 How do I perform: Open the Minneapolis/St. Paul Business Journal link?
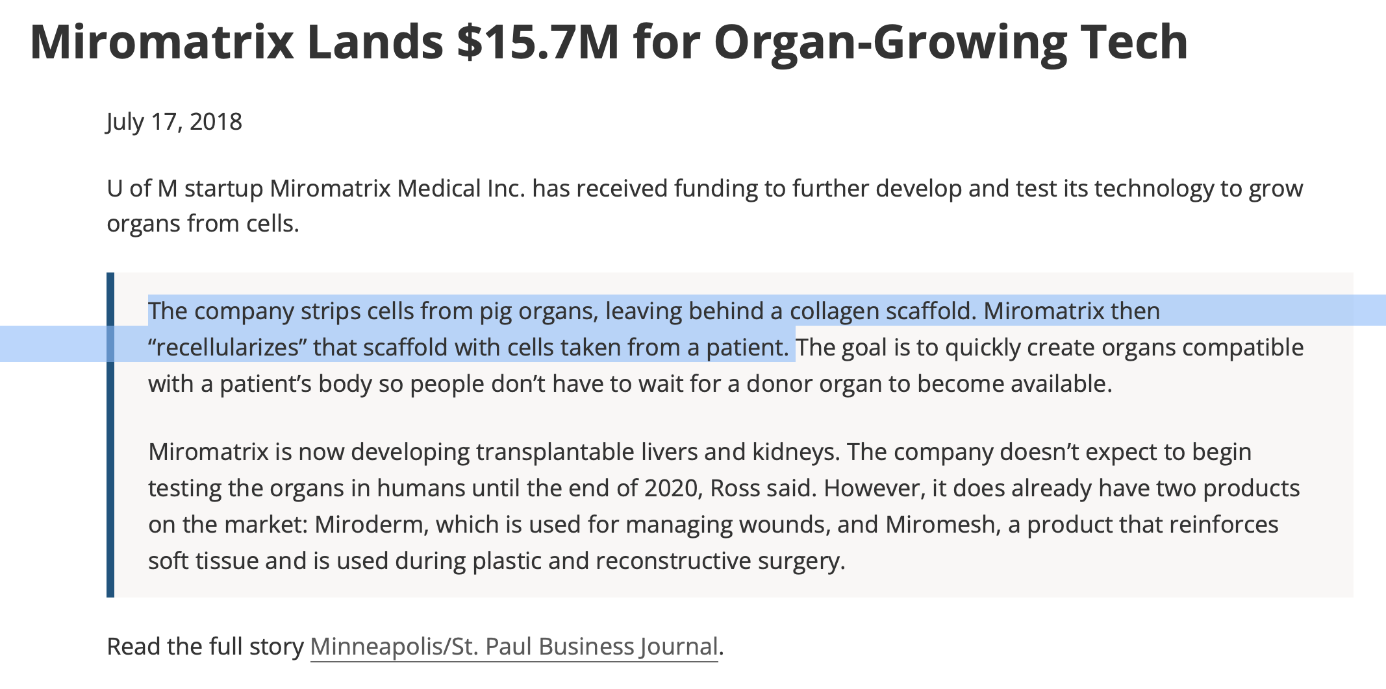[514, 647]
